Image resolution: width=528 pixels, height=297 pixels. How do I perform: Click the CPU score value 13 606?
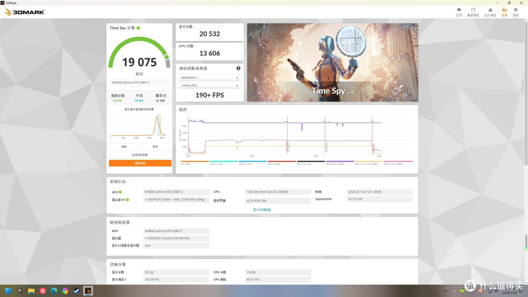[209, 53]
